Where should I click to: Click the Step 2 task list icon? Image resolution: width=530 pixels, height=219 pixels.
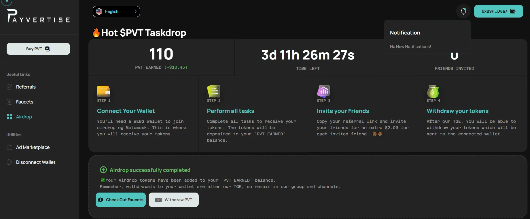[x=213, y=91]
